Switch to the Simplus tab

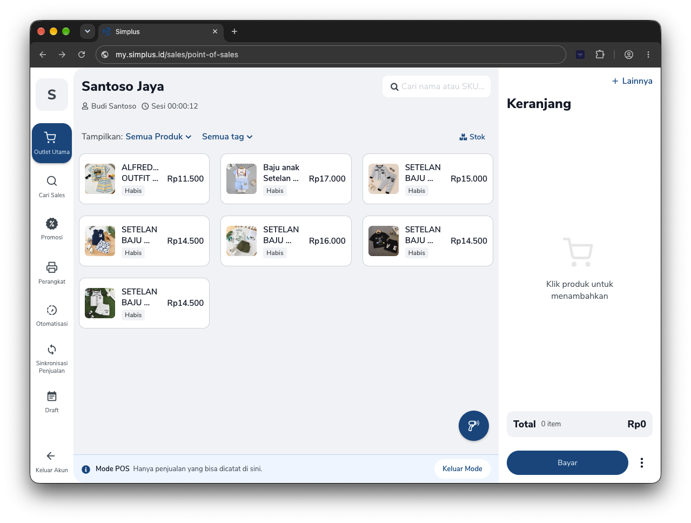click(x=161, y=32)
